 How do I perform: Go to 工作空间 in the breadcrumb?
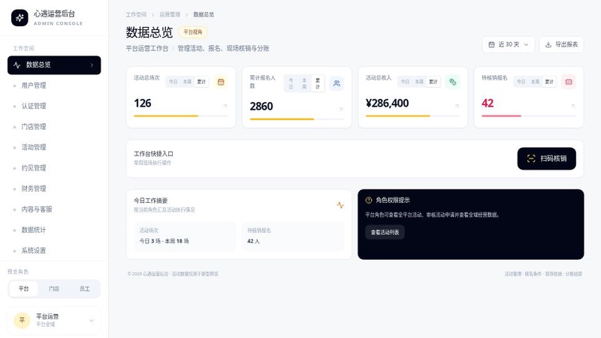point(136,14)
